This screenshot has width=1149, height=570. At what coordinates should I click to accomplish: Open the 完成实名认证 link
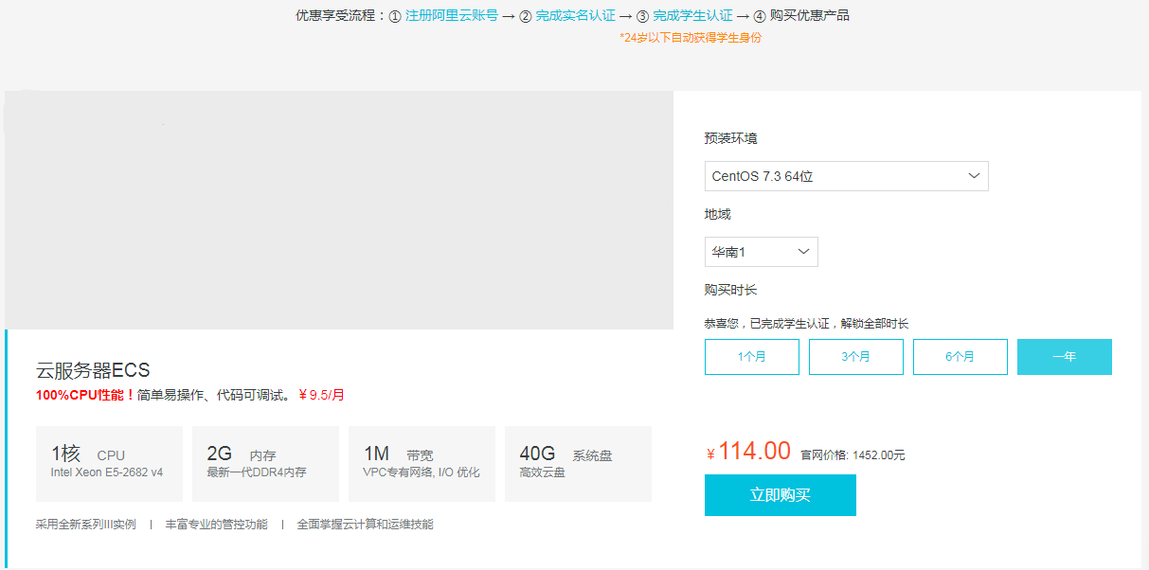tap(576, 15)
